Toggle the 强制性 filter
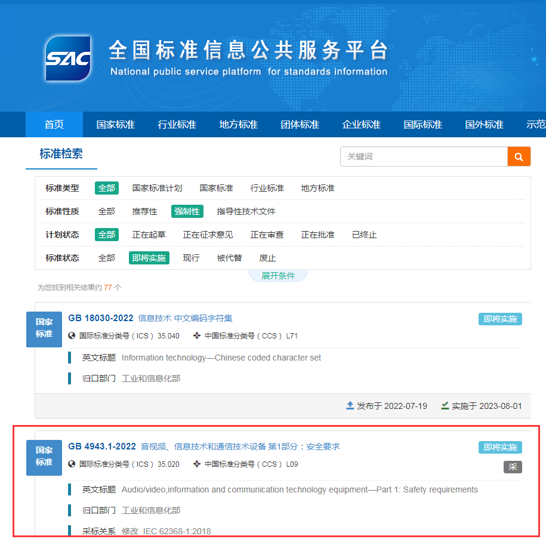546x539 pixels. (187, 211)
